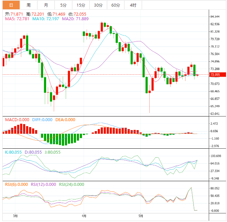Open the 5分 interval tab
Viewport: 227px width, 222px height.
click(63, 5)
